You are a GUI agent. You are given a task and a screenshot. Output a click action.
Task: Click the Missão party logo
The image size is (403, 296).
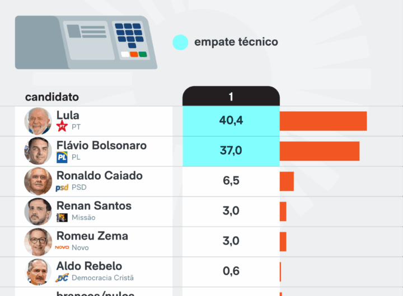(62, 218)
